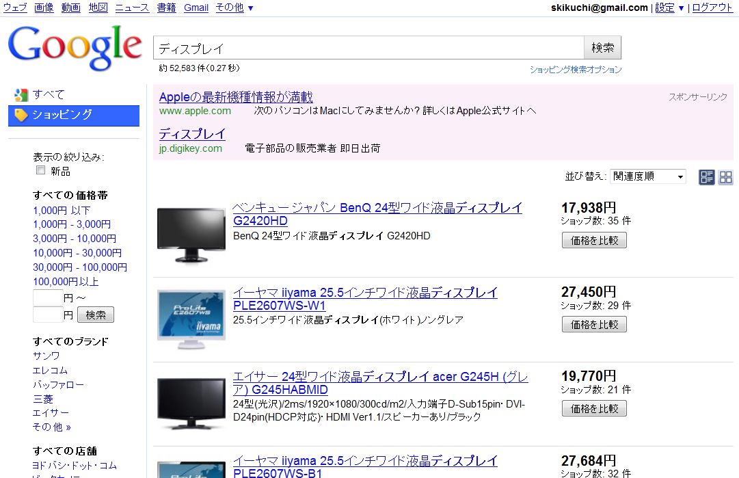Focus the ディスプレイ search field
The image size is (739, 478).
pyautogui.click(x=368, y=48)
